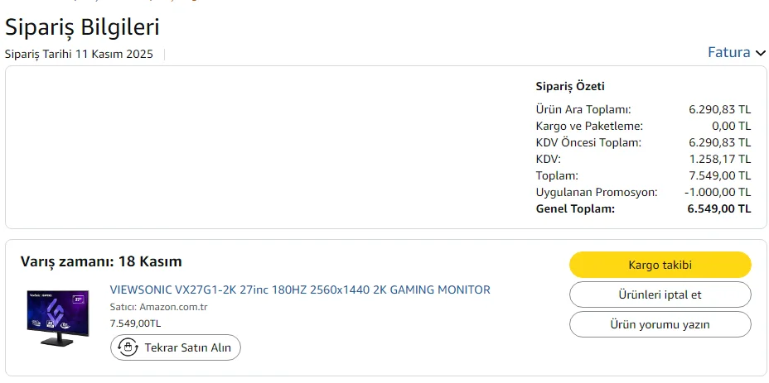Click the Sipariş Bilgileri page heading
The image size is (769, 383).
pos(83,26)
